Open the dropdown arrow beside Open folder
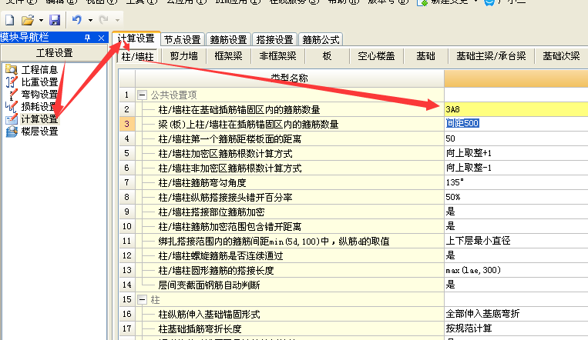 [x=41, y=20]
